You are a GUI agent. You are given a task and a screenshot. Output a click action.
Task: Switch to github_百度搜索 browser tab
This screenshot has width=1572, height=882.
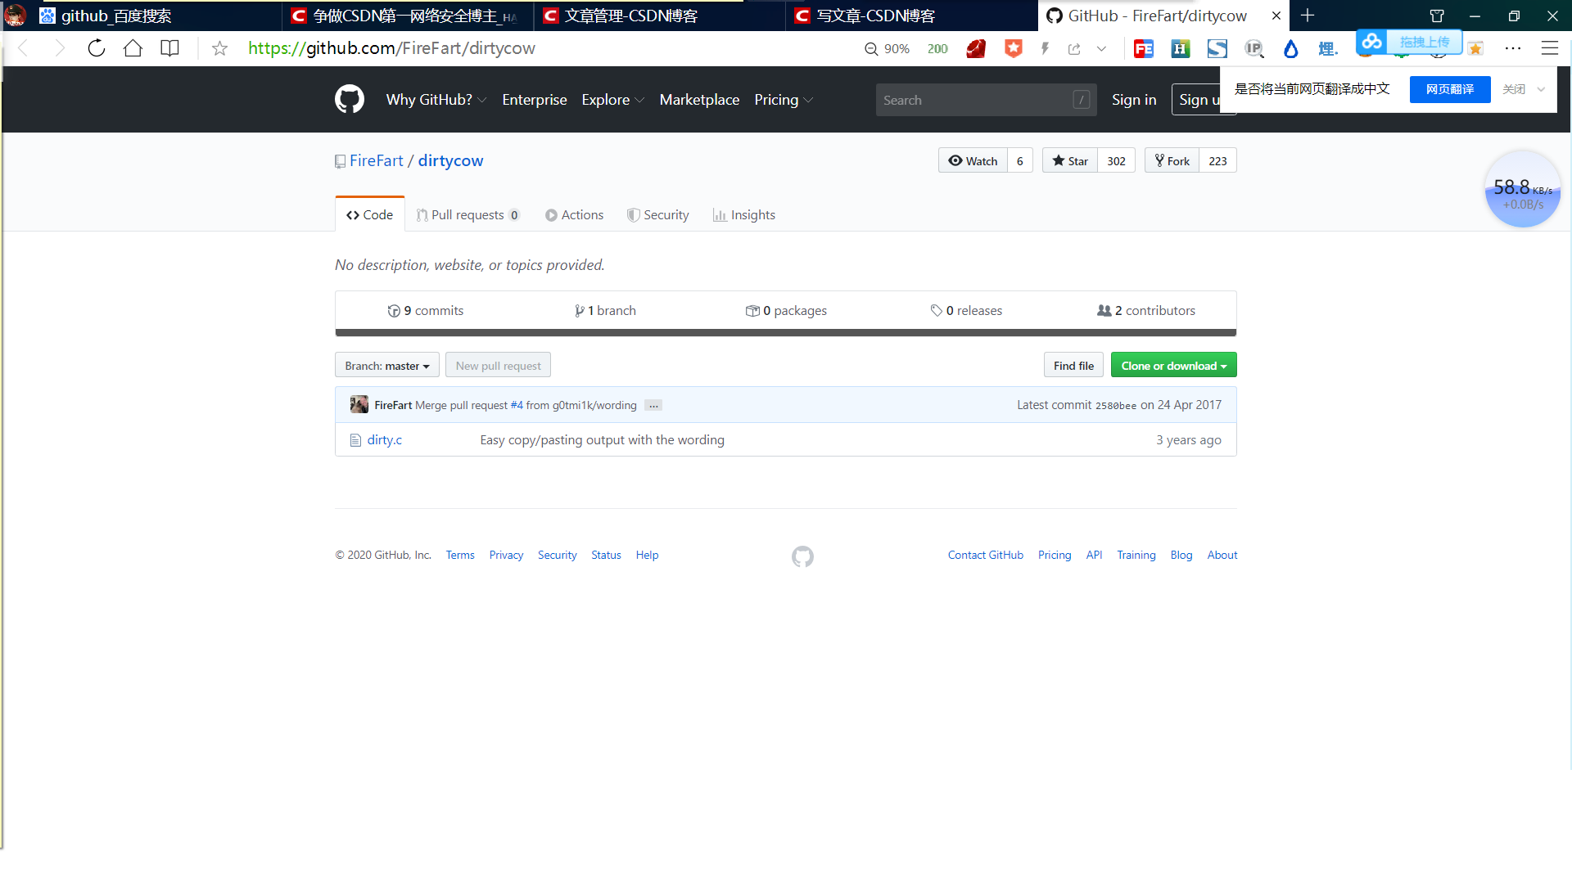click(x=156, y=16)
